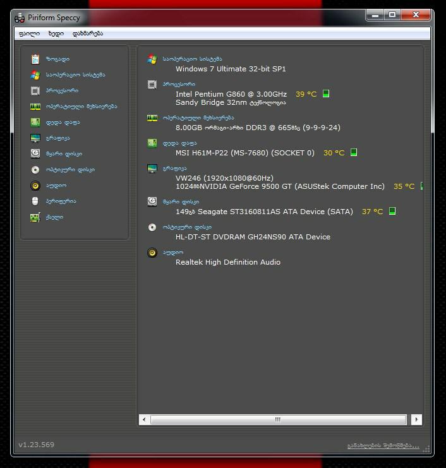Image resolution: width=446 pixels, height=468 pixels.
Task: Click the 'NVIDIA GeForce 9500 GT' line
Action: coord(280,186)
